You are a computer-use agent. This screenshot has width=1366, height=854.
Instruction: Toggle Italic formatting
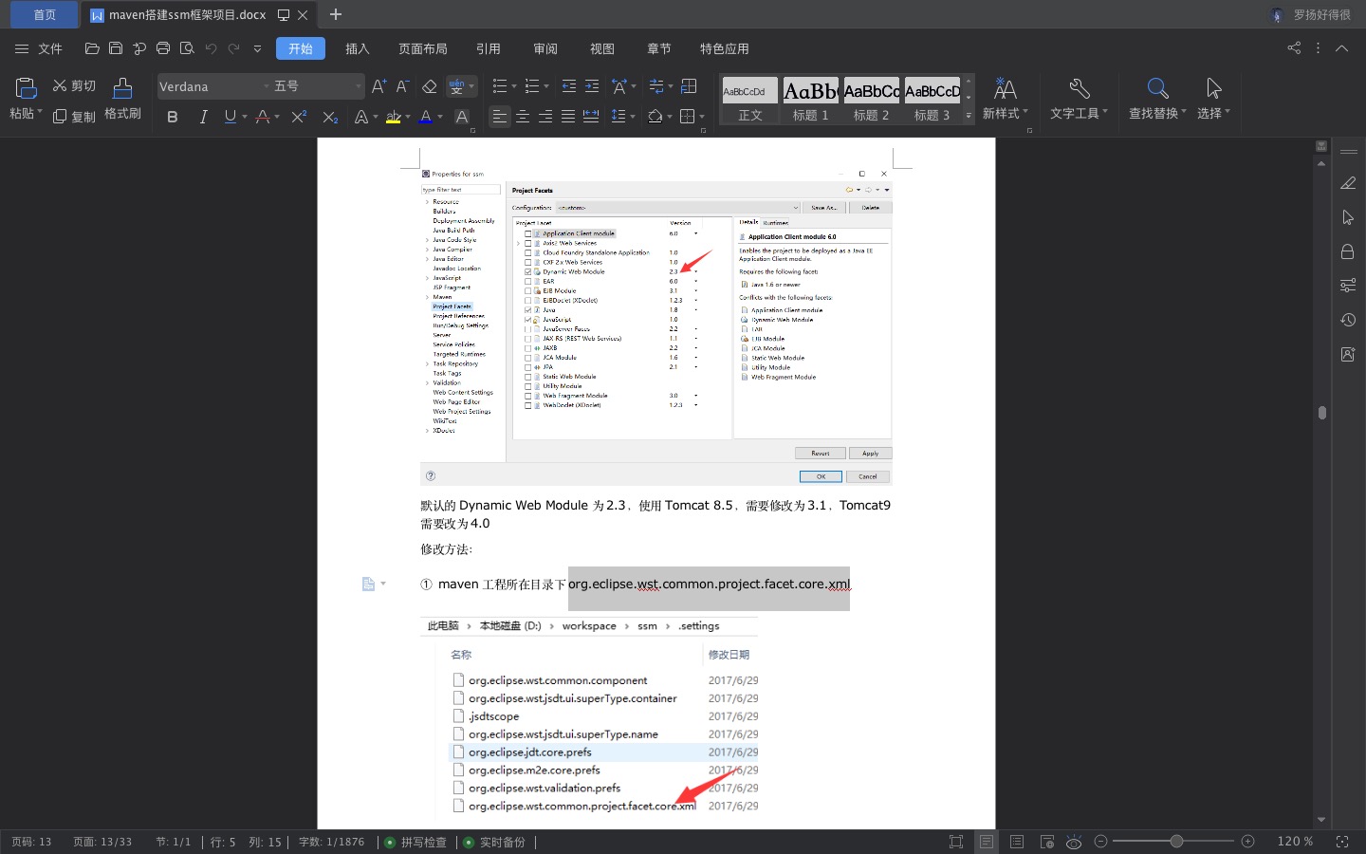(202, 117)
